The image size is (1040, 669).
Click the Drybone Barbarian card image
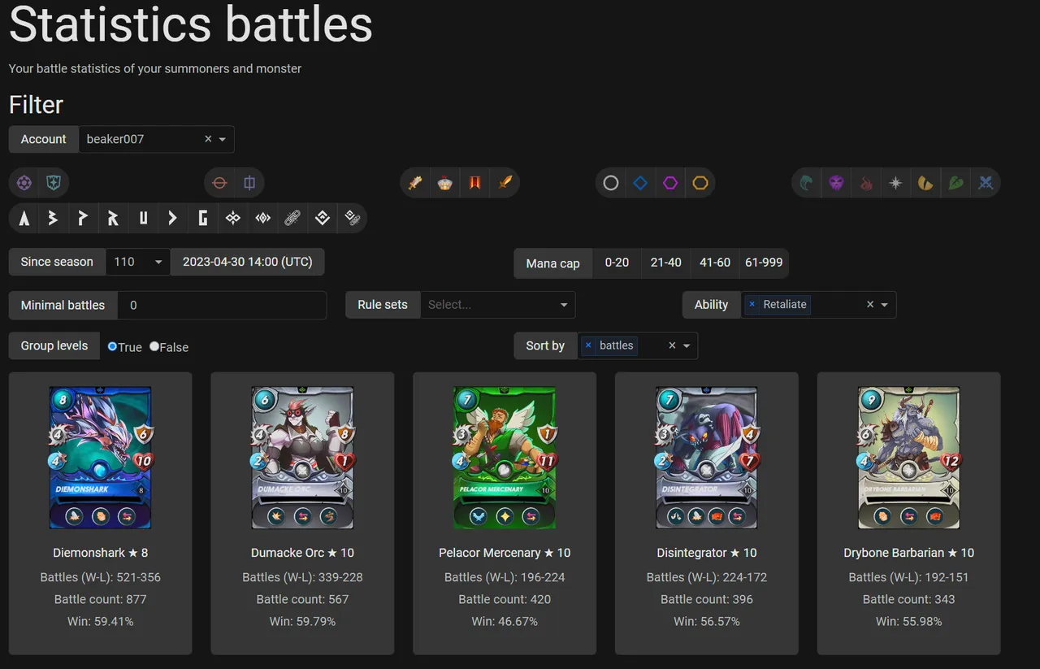click(x=909, y=457)
